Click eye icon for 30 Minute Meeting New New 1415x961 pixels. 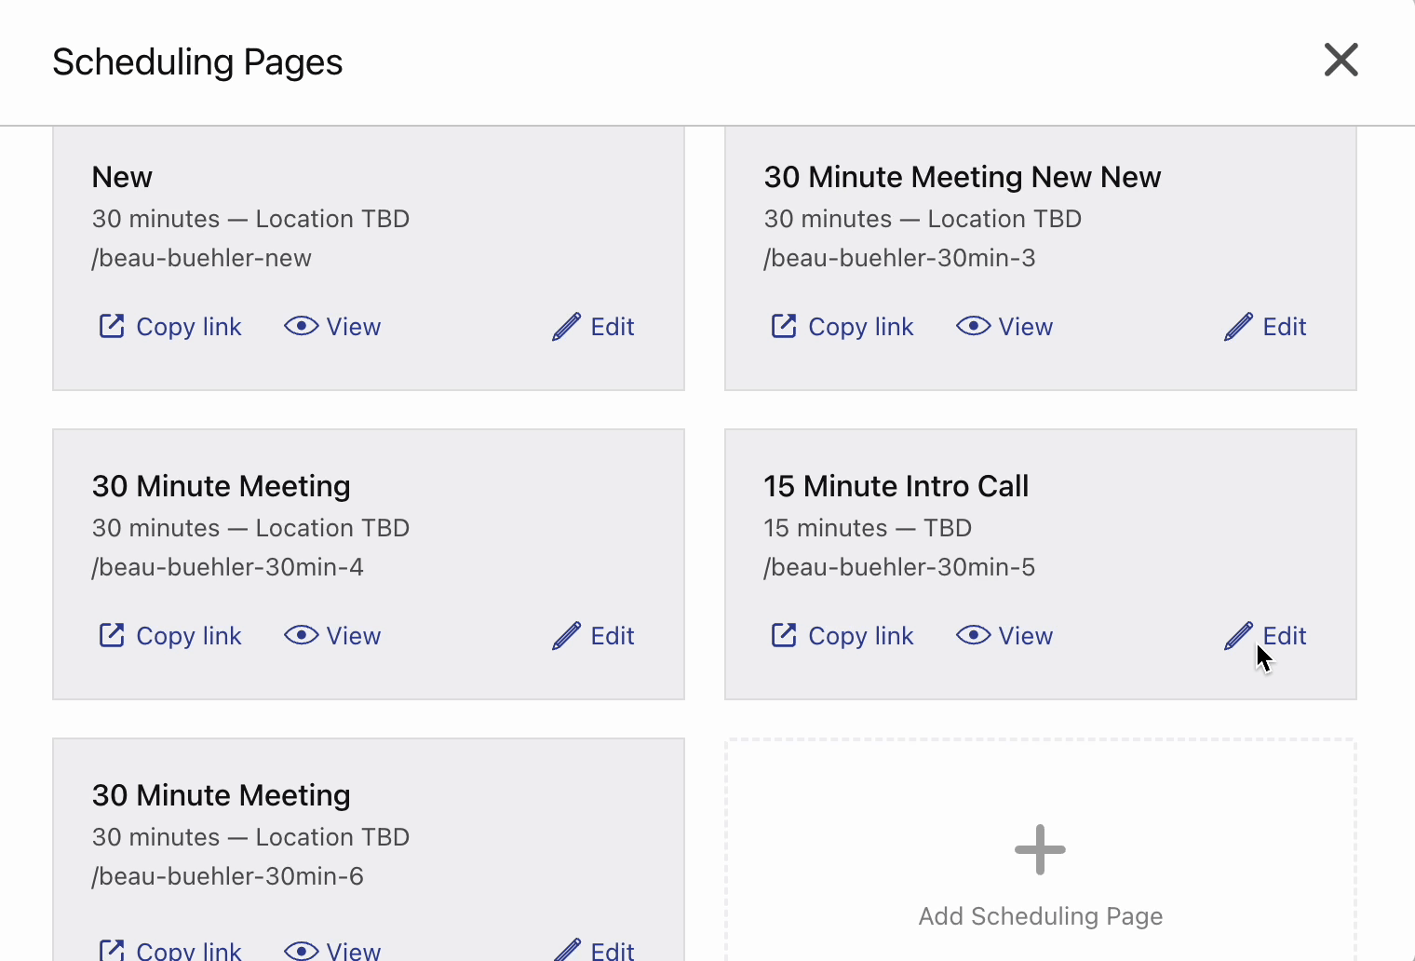coord(974,326)
